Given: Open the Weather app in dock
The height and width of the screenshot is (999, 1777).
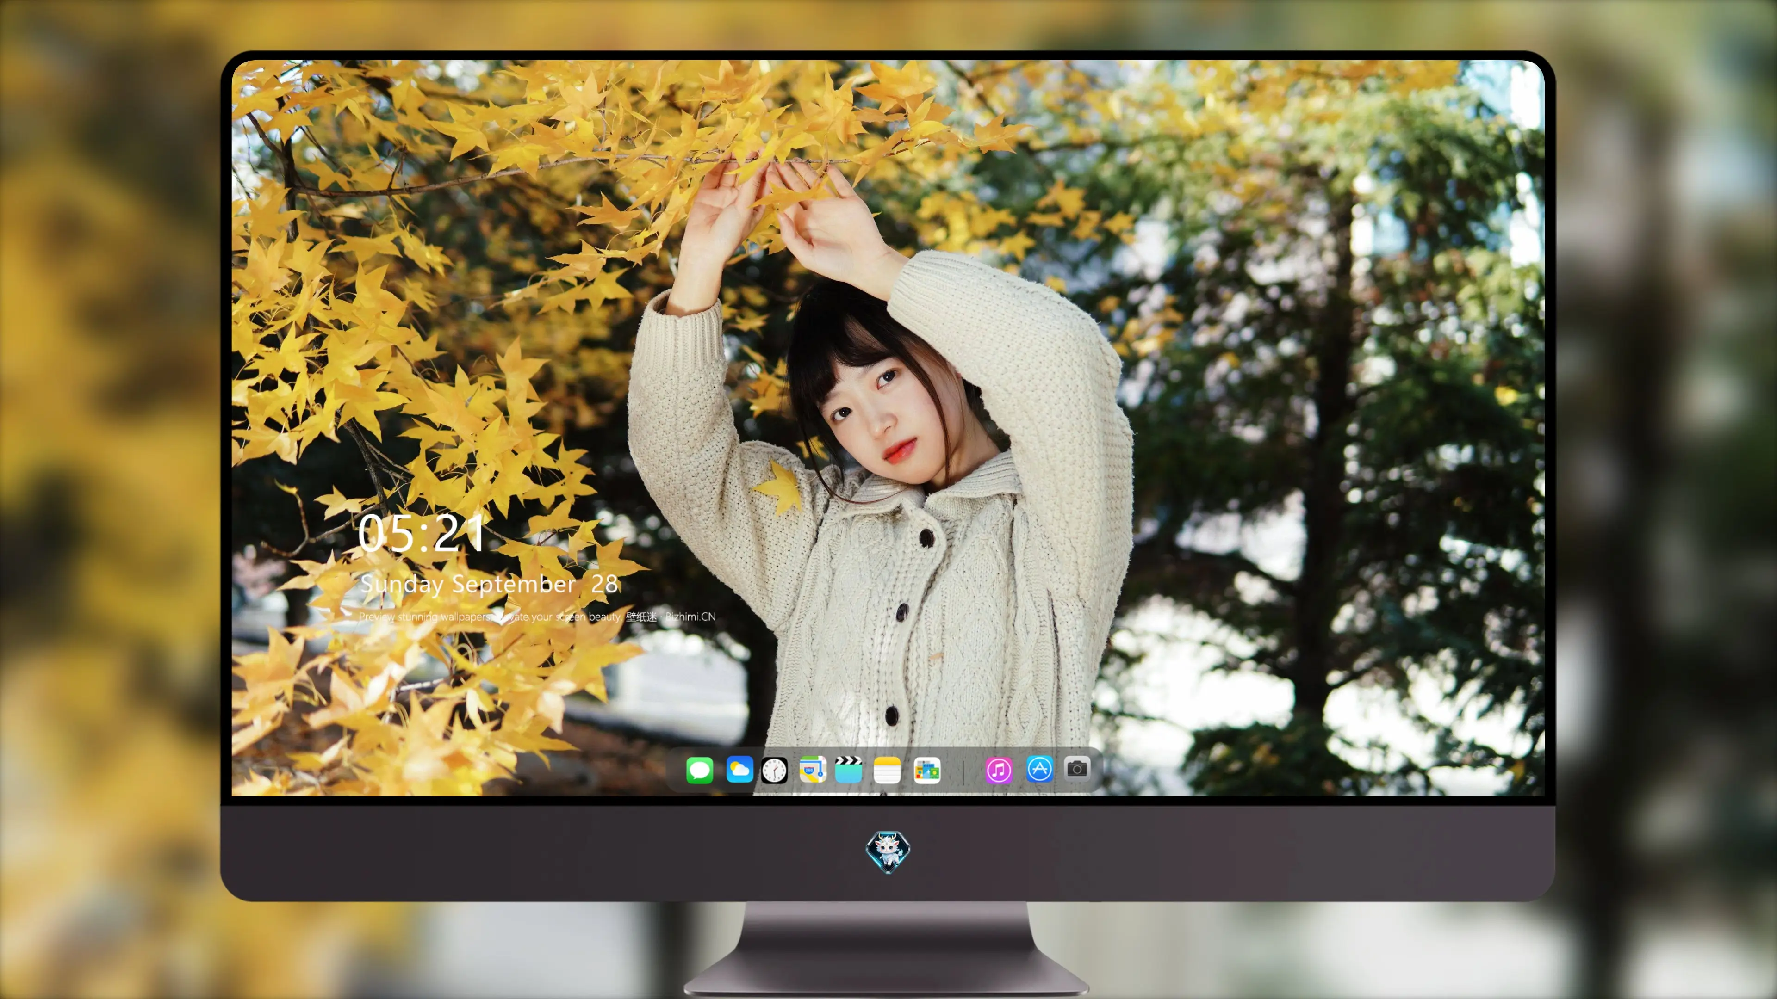Looking at the screenshot, I should (x=739, y=770).
